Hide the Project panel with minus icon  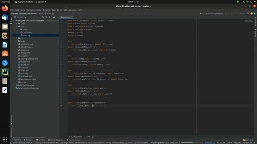pyautogui.click(x=57, y=17)
